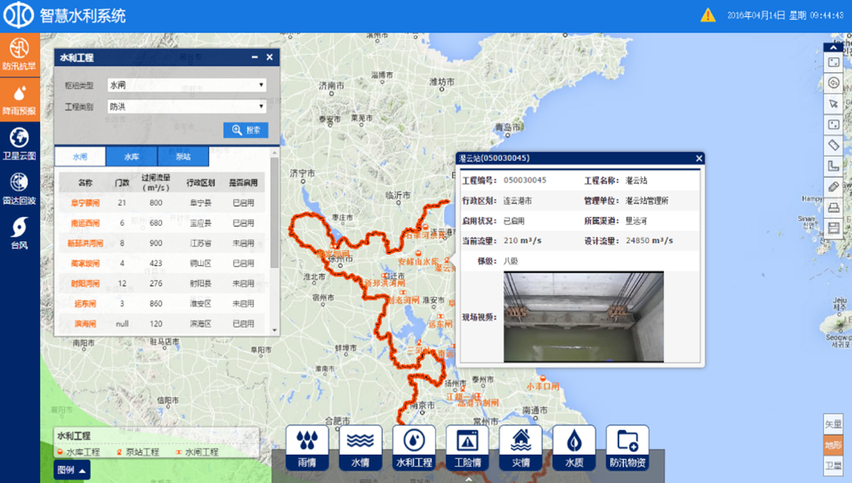The height and width of the screenshot is (483, 852).
Task: Click the yellow warning alert icon
Action: (x=708, y=15)
